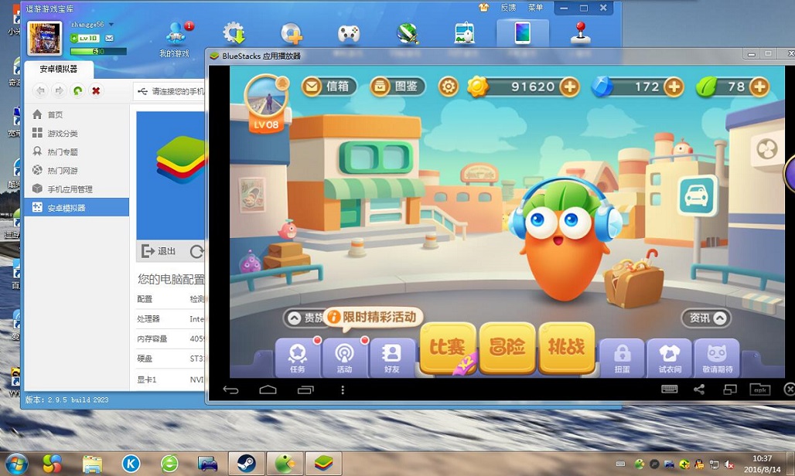Click the muted volume tray icon

point(729,464)
